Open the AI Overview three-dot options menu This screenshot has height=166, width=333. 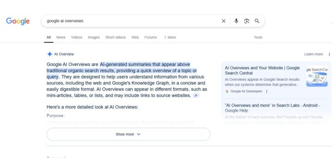click(329, 54)
